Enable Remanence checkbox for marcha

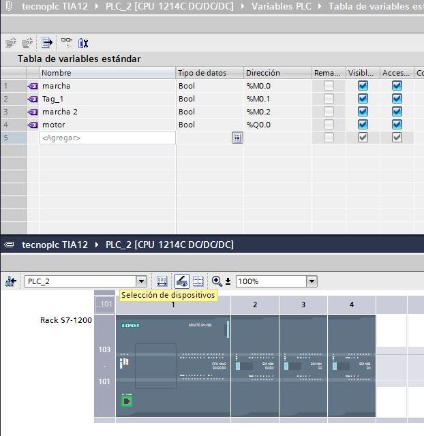coord(329,86)
